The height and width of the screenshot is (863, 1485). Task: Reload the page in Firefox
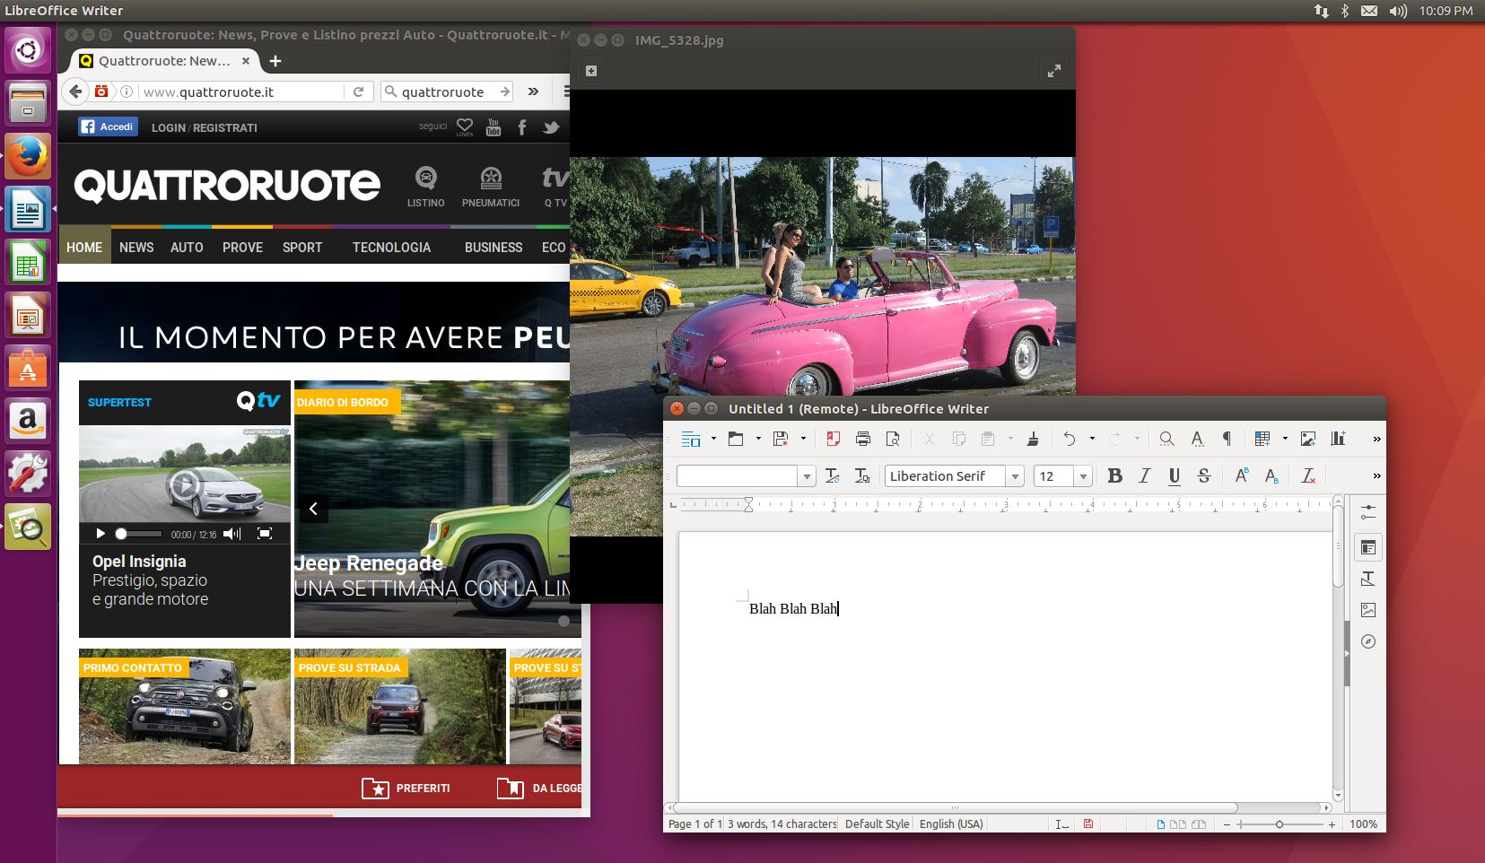(358, 92)
